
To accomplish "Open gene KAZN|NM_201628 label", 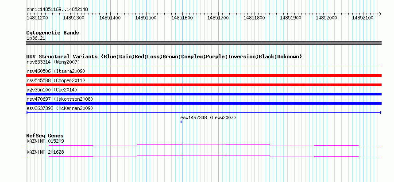I will click(x=45, y=152).
